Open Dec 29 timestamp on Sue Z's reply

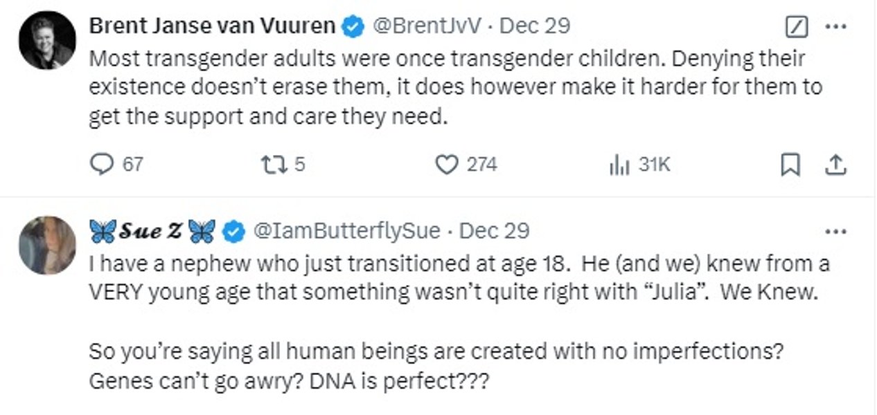click(x=495, y=231)
